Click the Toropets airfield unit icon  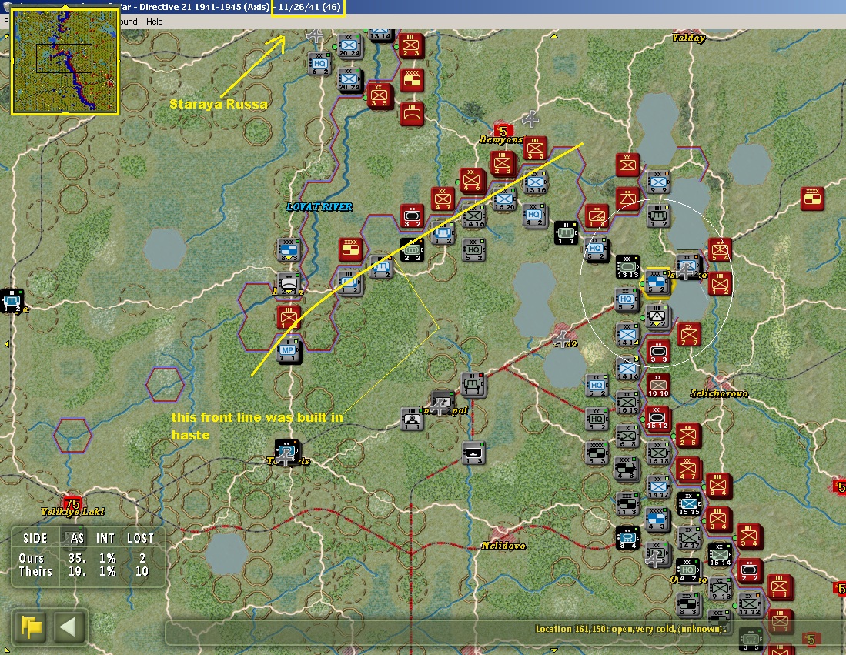pyautogui.click(x=286, y=452)
